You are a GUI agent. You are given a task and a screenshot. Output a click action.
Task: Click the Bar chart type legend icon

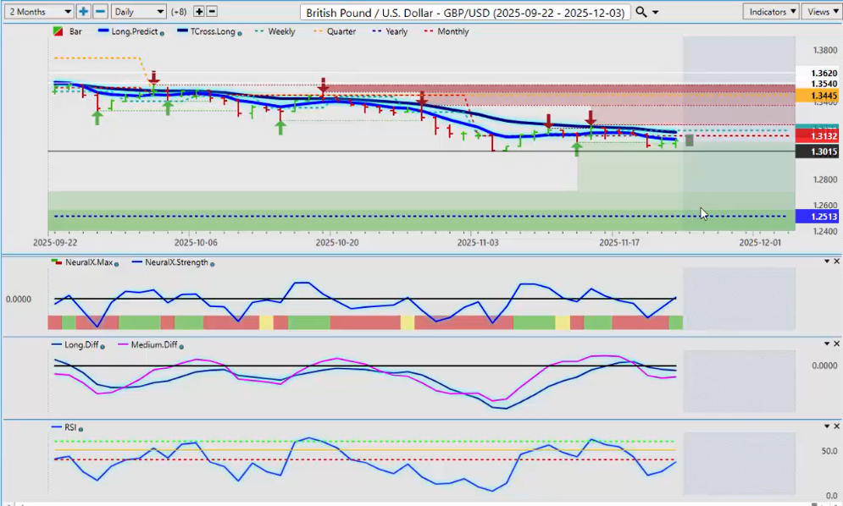point(58,31)
